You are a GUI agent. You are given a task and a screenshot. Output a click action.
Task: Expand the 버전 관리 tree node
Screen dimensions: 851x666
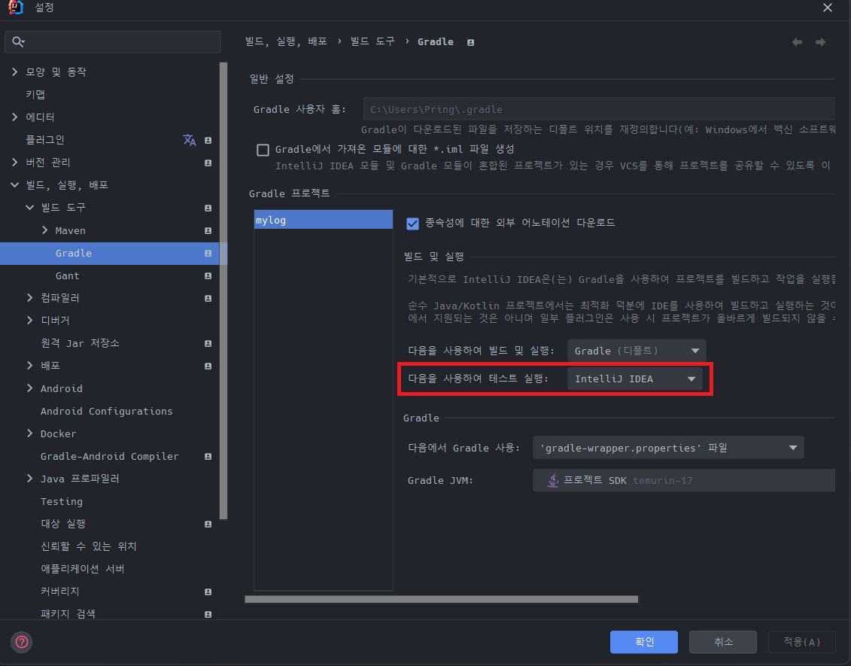(14, 163)
